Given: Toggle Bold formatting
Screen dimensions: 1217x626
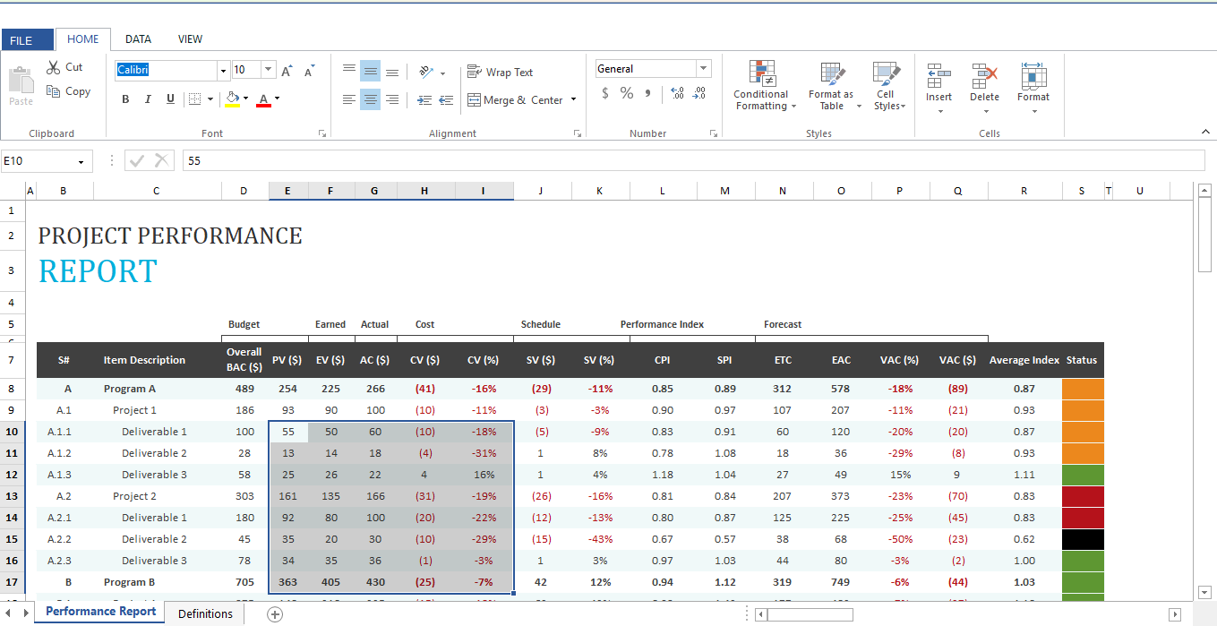Looking at the screenshot, I should pyautogui.click(x=125, y=99).
